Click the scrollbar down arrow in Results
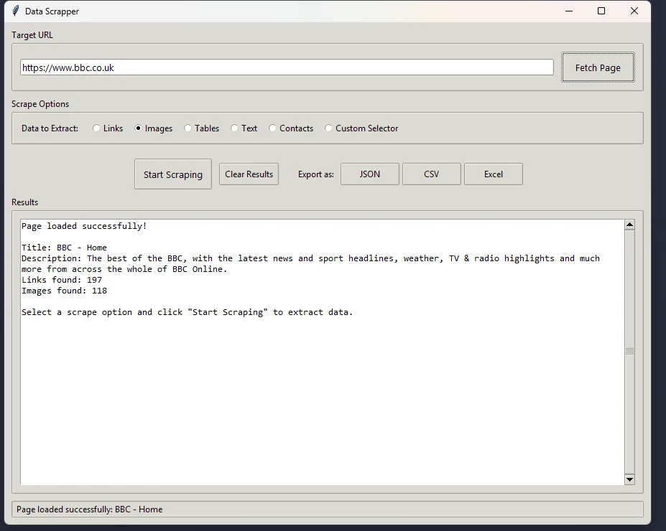 click(x=630, y=479)
